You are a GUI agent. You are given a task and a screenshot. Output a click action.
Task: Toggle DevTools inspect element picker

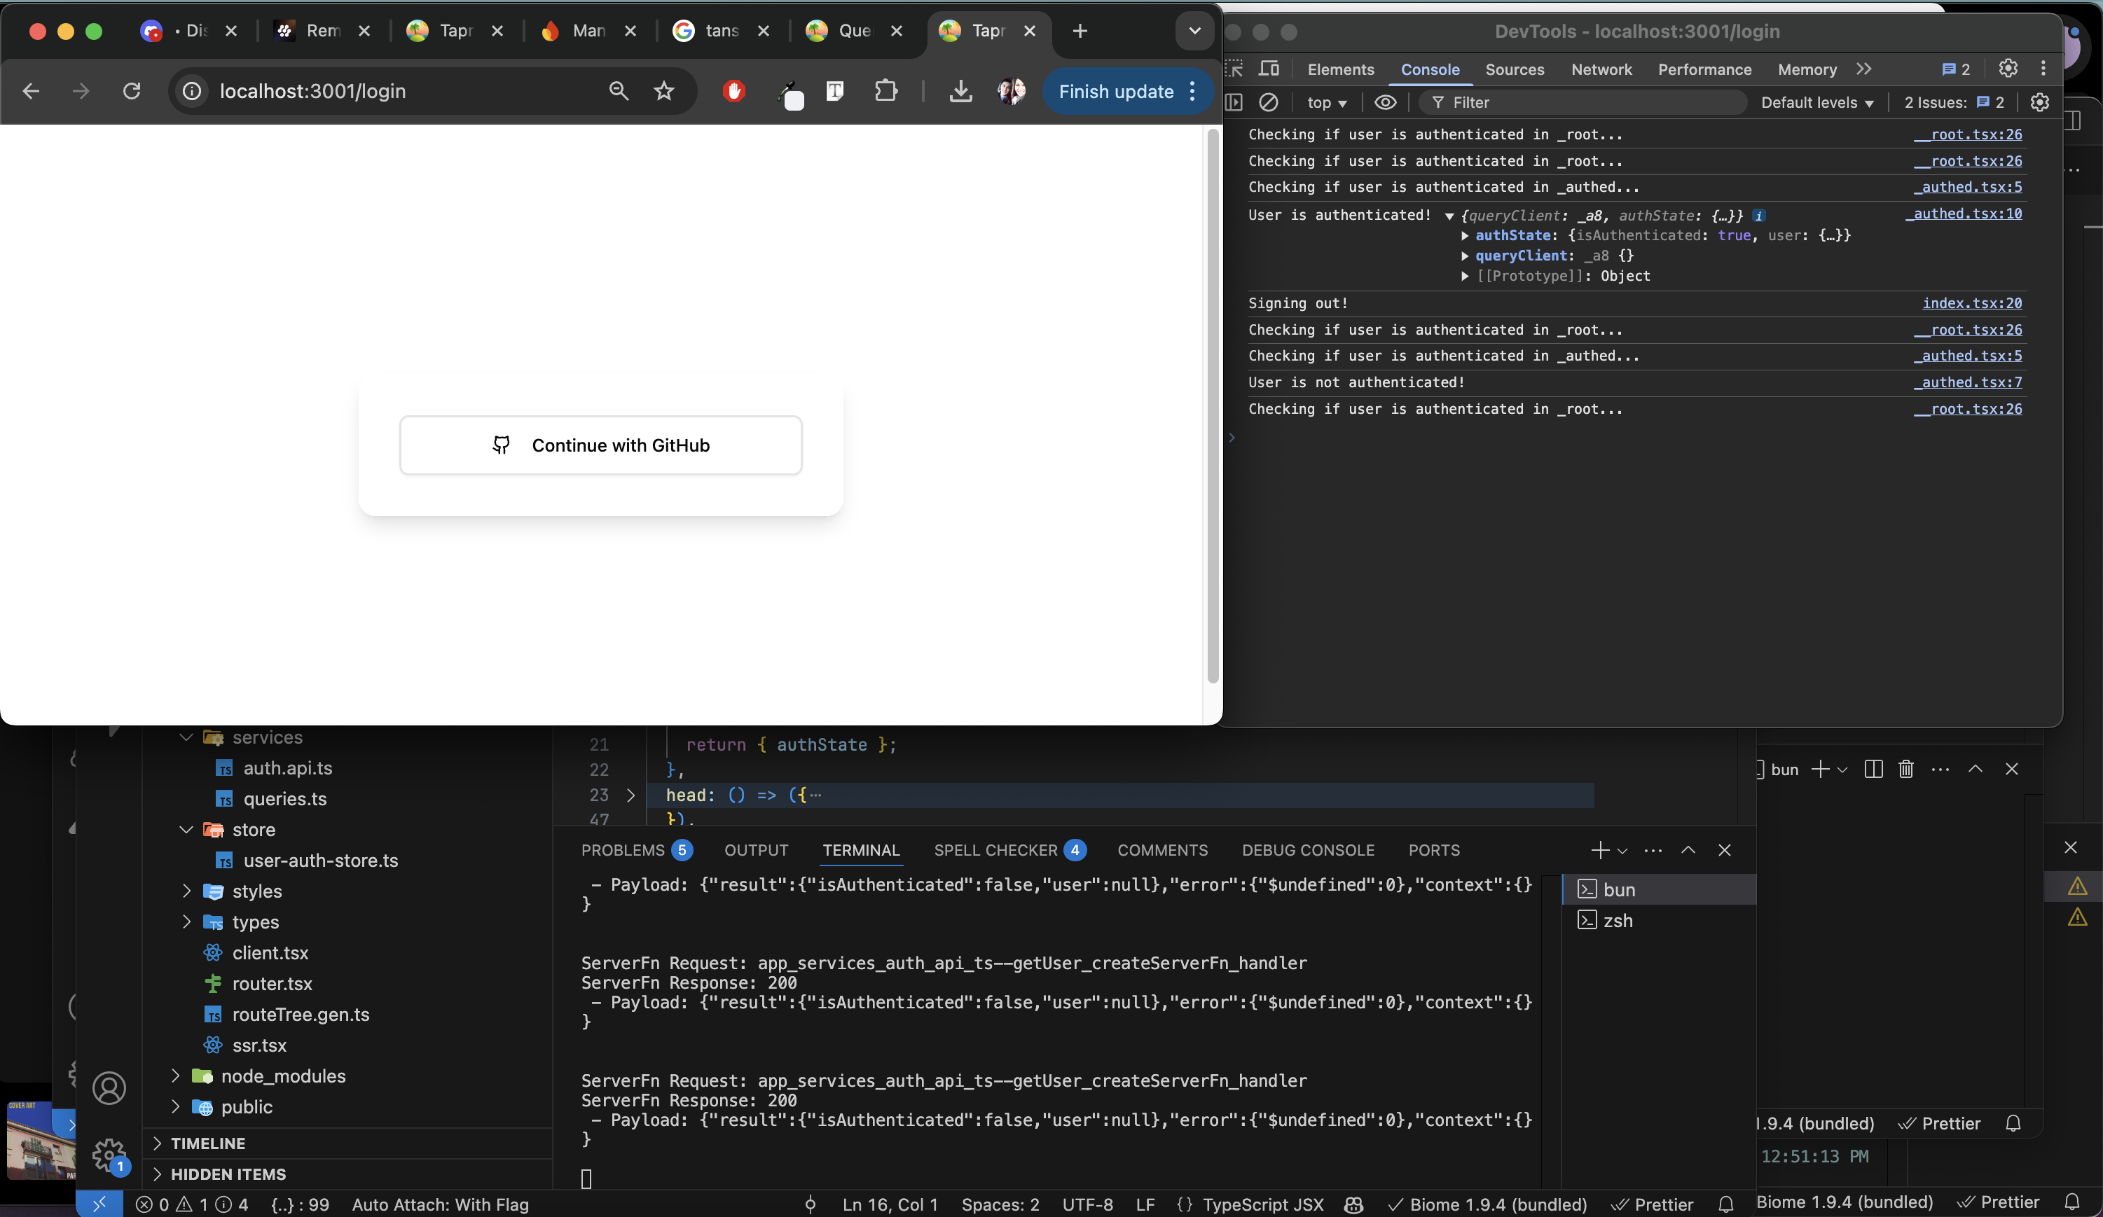[x=1235, y=69]
